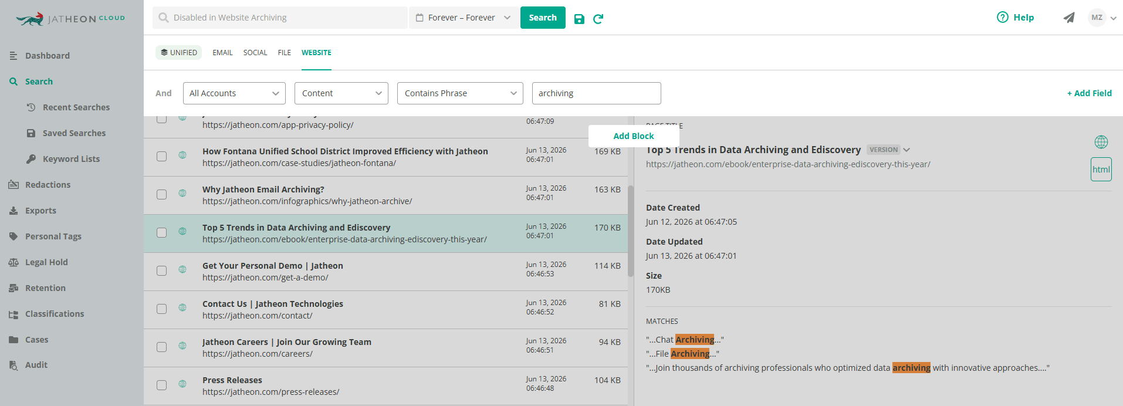Click the save search floppy icon

pyautogui.click(x=579, y=19)
